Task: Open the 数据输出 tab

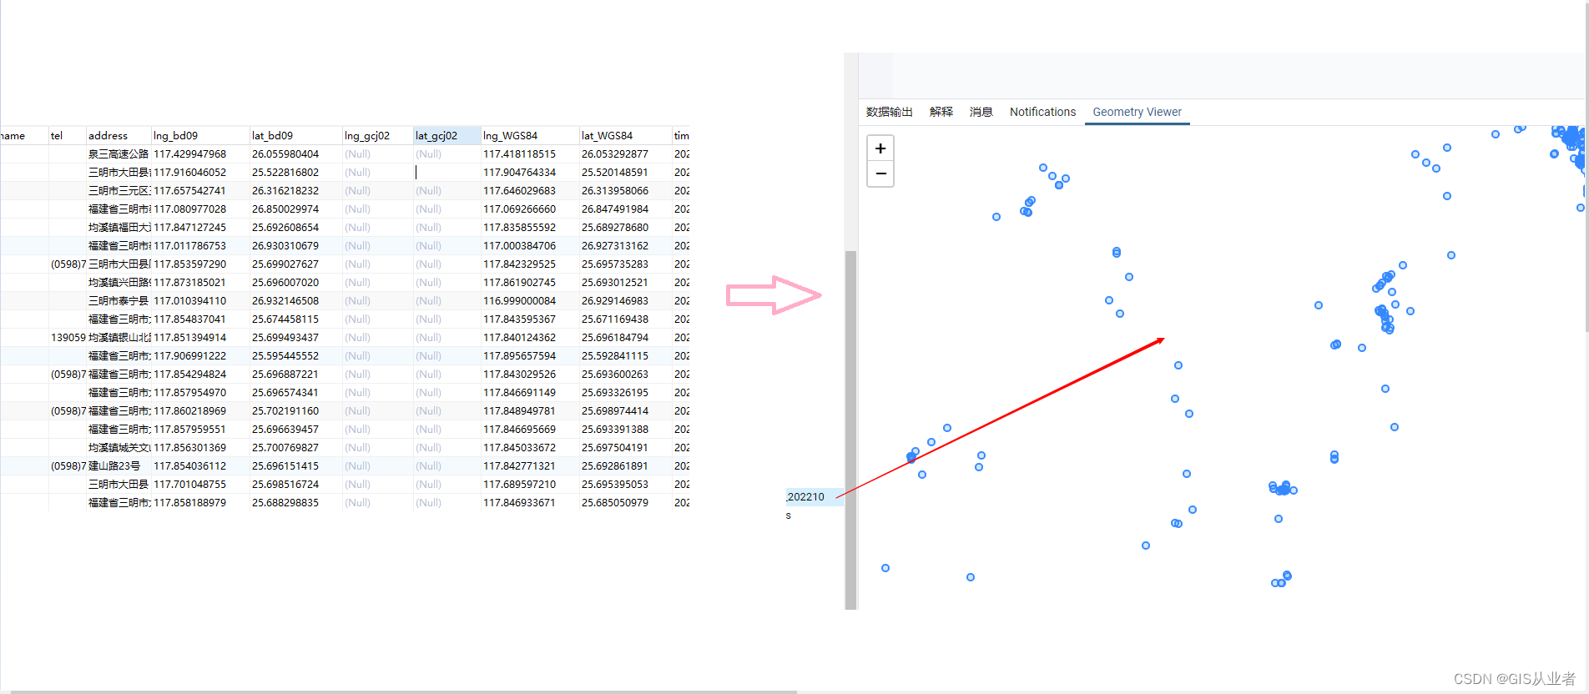Action: tap(889, 112)
